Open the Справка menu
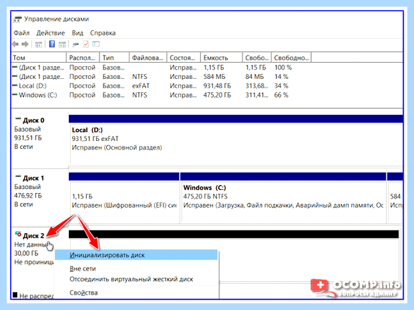 (x=103, y=33)
